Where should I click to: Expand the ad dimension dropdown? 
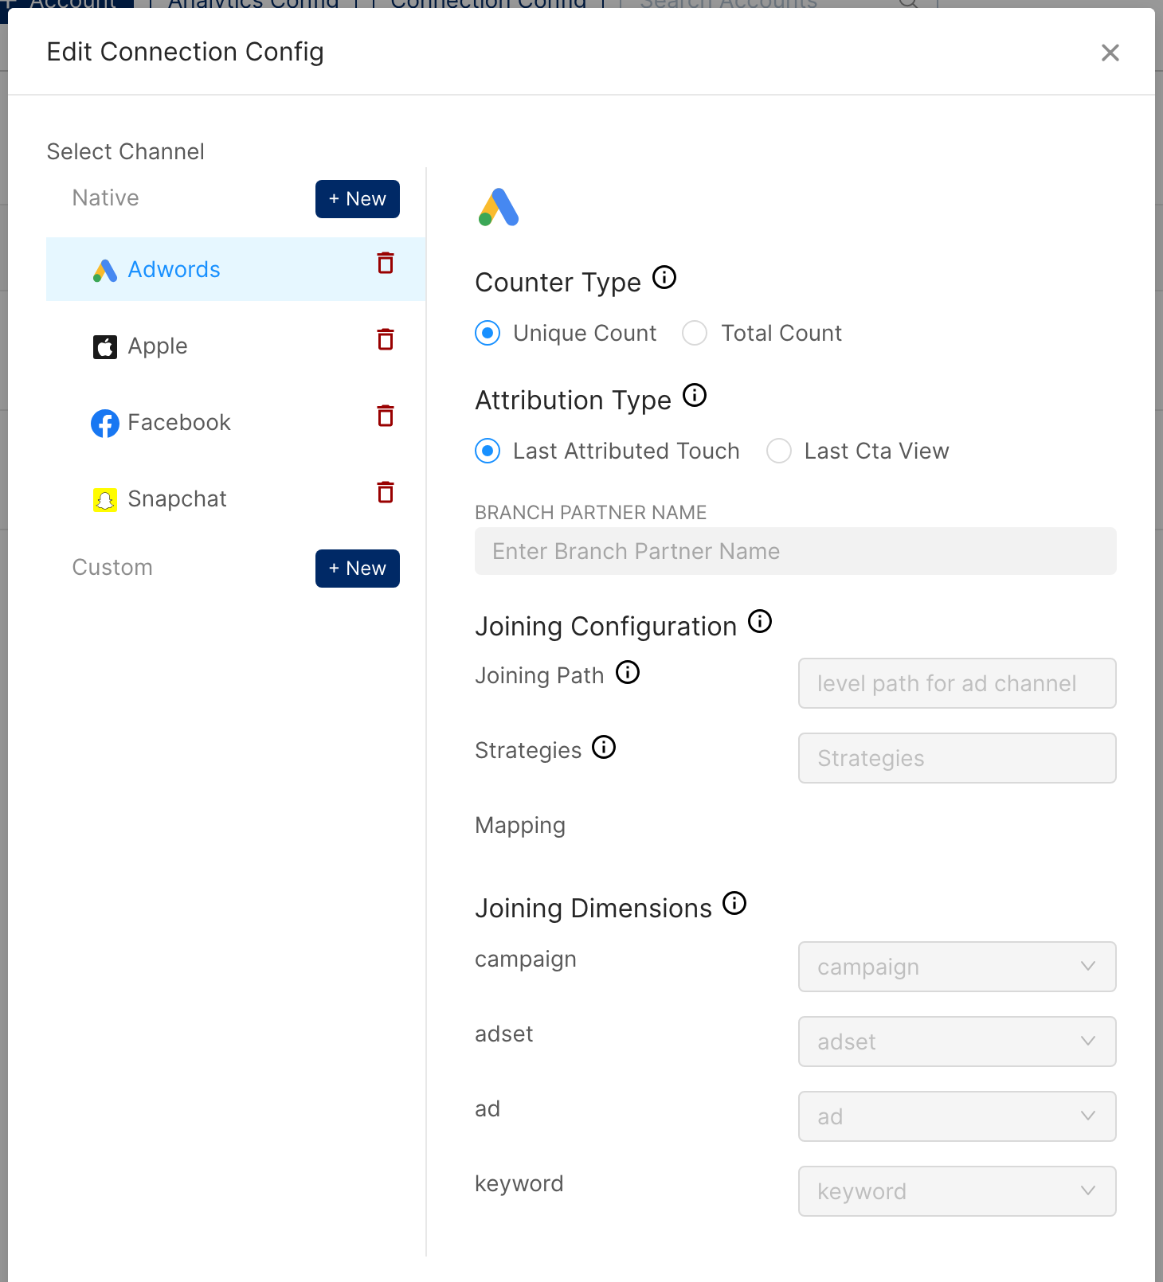point(957,1116)
